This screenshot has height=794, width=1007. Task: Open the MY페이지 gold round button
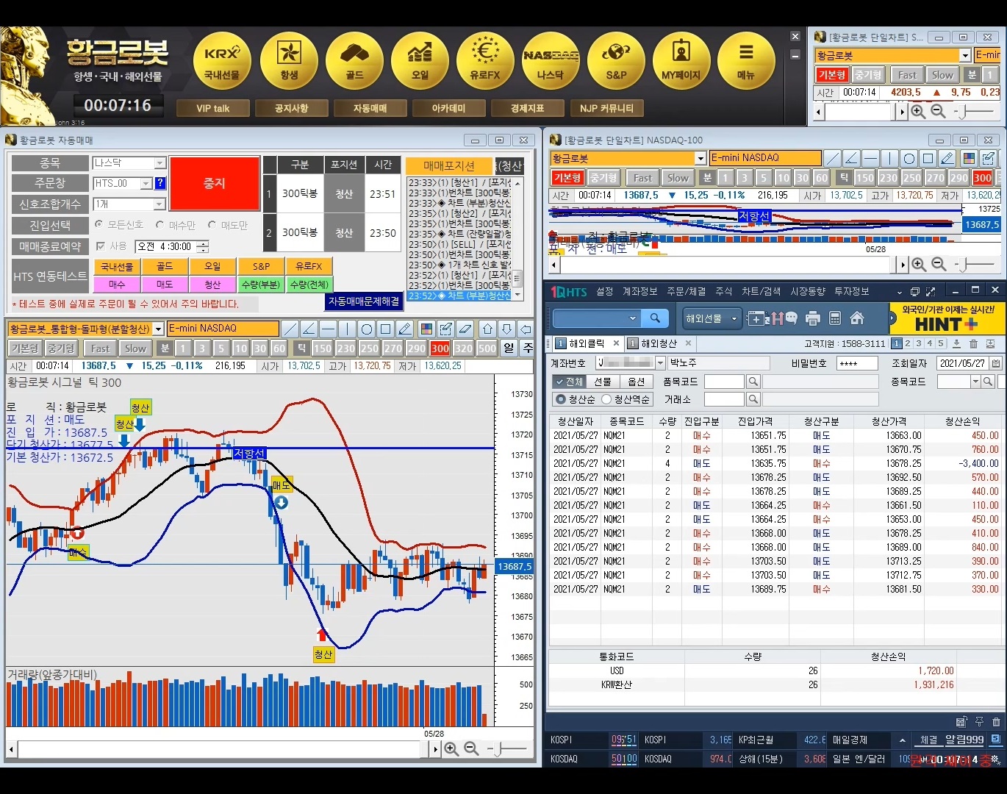(x=681, y=61)
